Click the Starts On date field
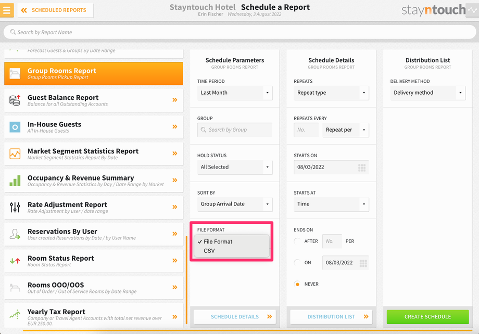479x334 pixels. click(x=331, y=167)
